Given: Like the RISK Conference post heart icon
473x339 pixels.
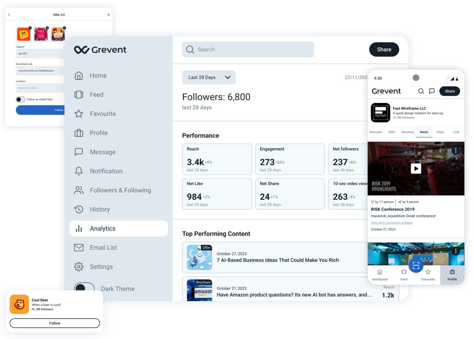Looking at the screenshot, I should (372, 202).
